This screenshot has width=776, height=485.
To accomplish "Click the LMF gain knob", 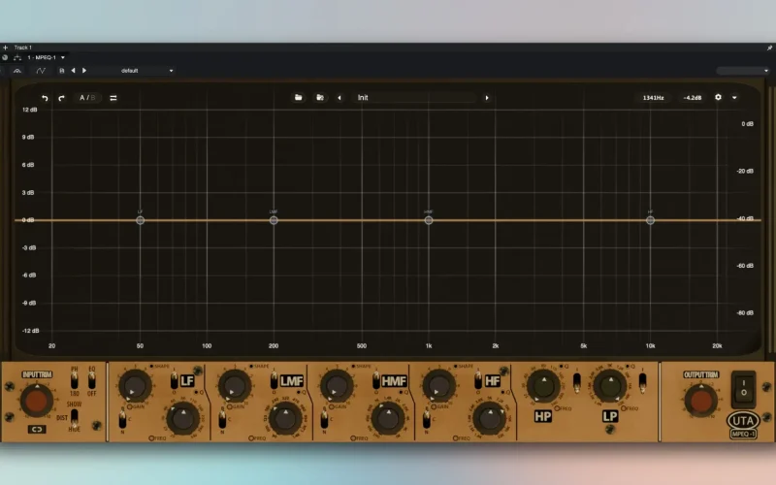I will click(x=235, y=386).
